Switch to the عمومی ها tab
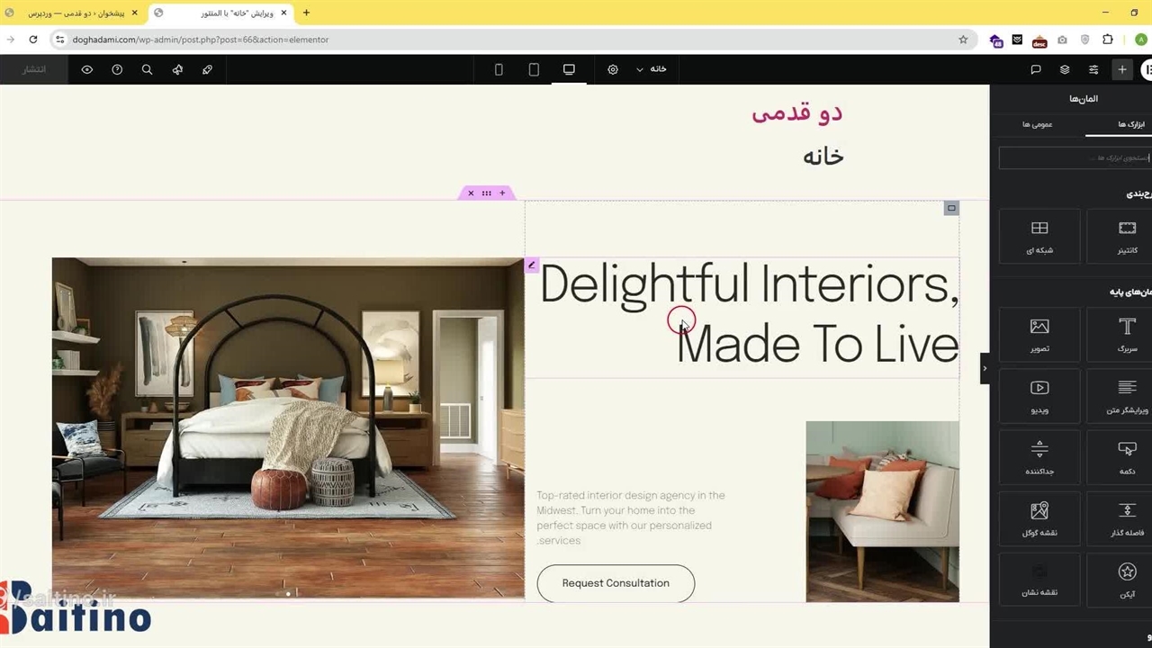 tap(1037, 124)
